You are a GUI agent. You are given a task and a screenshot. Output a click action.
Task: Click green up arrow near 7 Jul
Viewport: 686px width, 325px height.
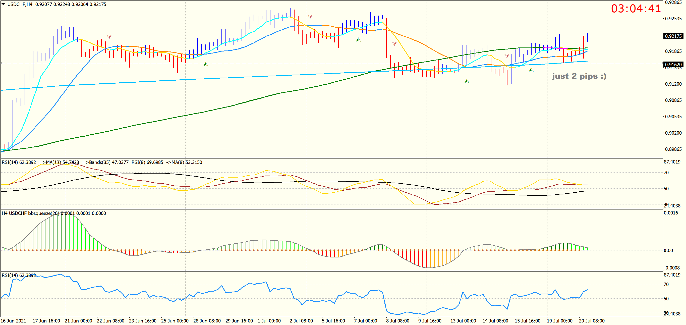(x=359, y=40)
